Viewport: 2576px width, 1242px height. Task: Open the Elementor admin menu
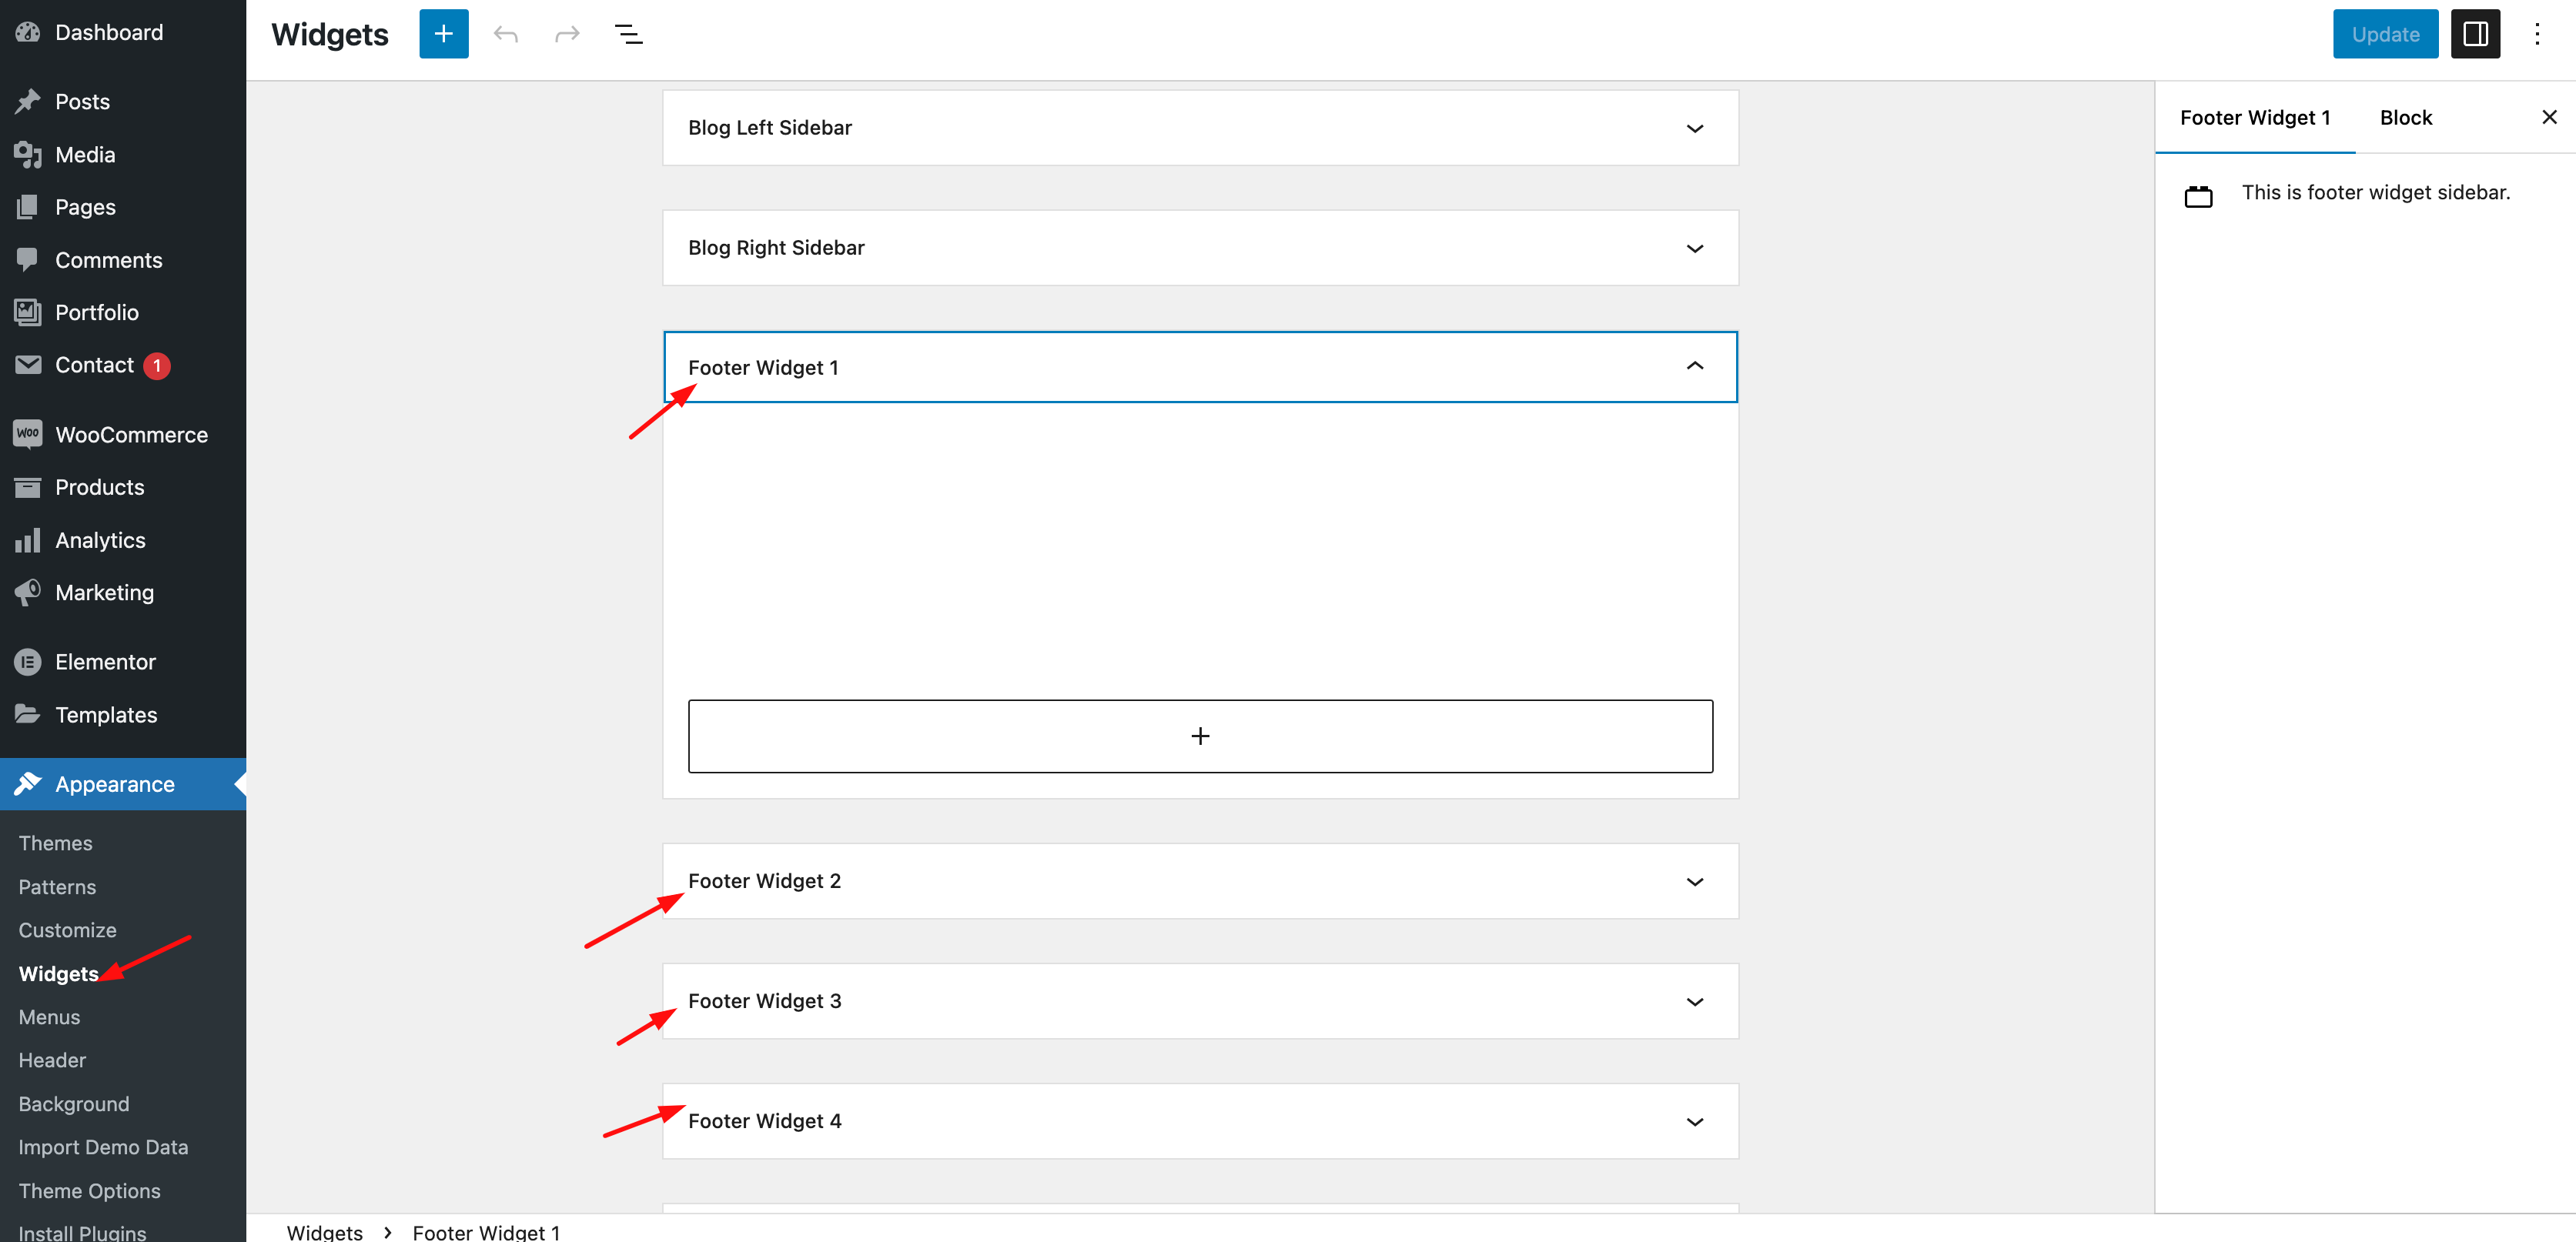click(123, 662)
